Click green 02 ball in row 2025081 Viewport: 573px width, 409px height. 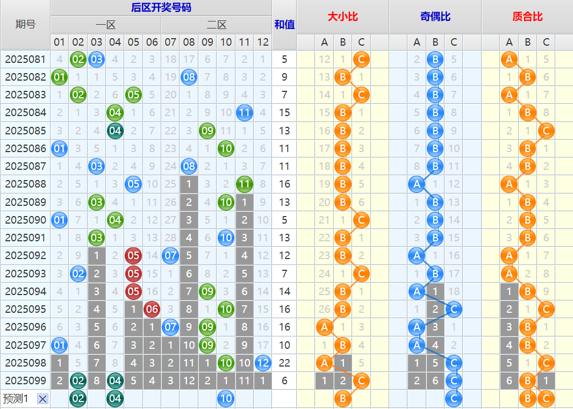point(78,59)
